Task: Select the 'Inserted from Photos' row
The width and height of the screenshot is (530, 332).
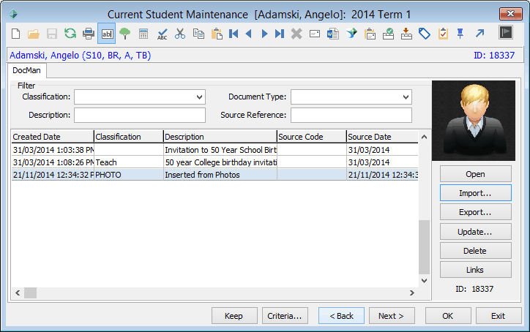Action: pos(215,175)
